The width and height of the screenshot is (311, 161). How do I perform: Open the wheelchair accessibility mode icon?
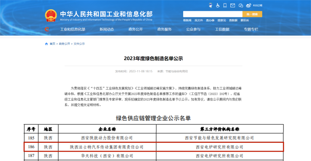[218, 5]
